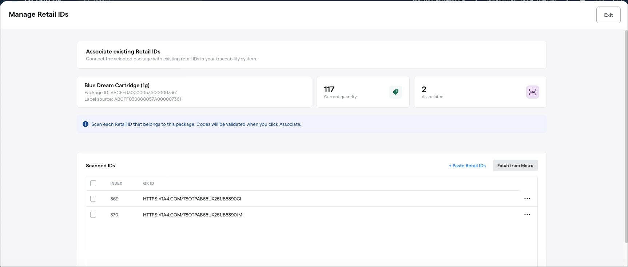
Task: Open more options for row 370
Action: (527, 215)
